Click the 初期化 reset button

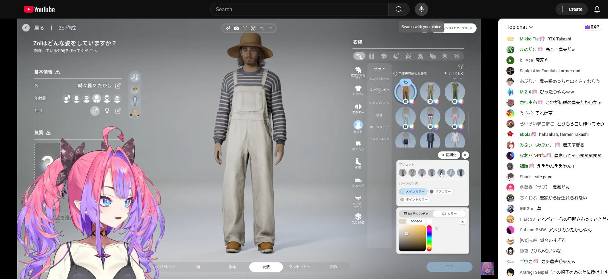pos(449,155)
